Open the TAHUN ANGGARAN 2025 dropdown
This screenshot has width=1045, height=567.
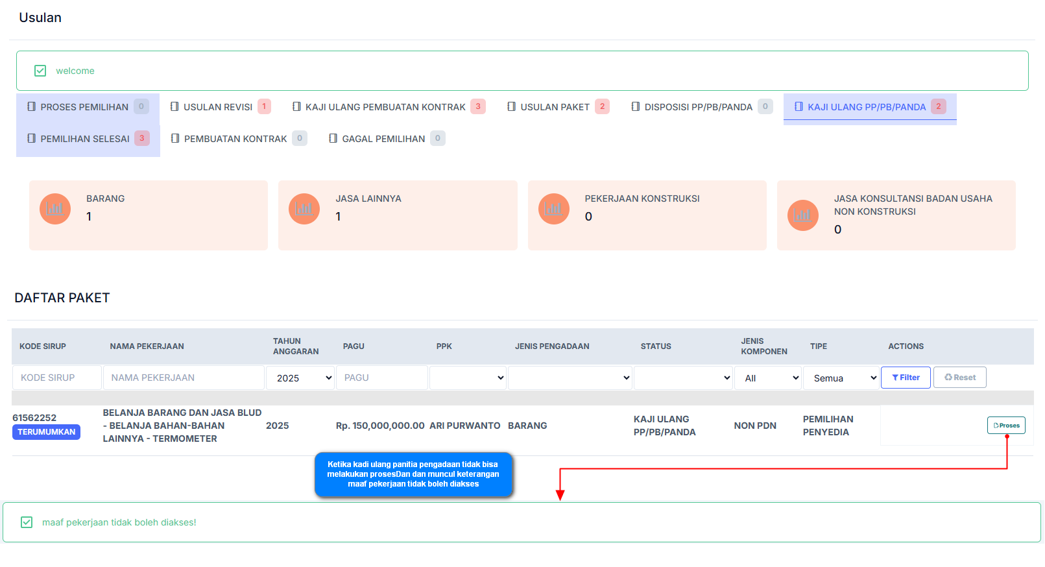pos(300,378)
